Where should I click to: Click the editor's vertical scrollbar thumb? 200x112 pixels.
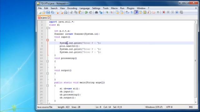[196, 61]
